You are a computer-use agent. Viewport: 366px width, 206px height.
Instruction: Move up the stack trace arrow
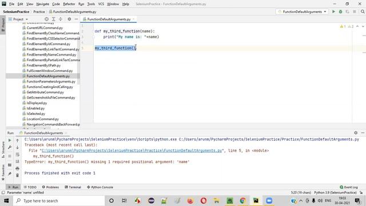click(x=17, y=140)
